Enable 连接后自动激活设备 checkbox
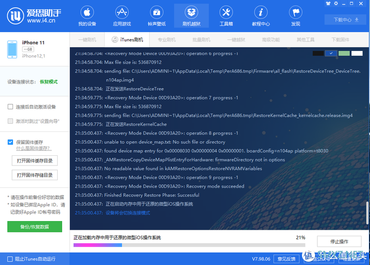The image size is (370, 265). [x=10, y=107]
